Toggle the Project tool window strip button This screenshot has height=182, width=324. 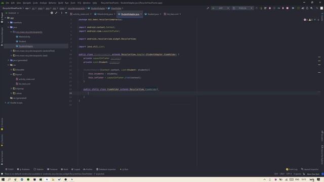(x=2, y=18)
